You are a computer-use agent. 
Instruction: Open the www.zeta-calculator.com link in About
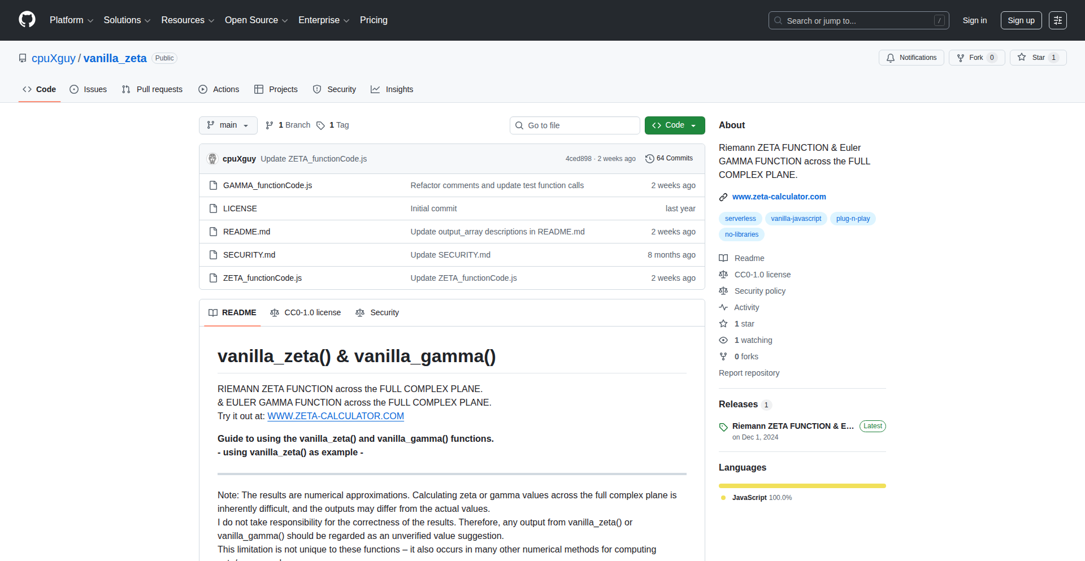coord(779,197)
